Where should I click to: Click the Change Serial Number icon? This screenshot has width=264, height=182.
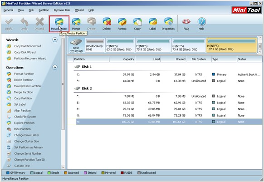pos(9,153)
